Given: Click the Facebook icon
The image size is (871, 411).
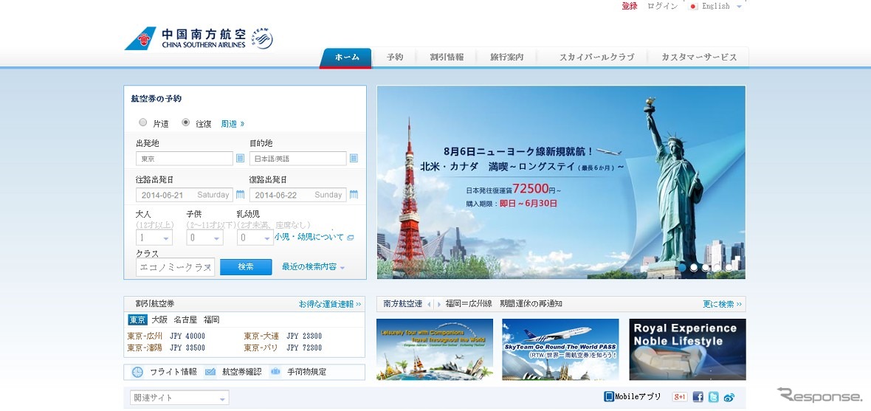Looking at the screenshot, I should (698, 397).
